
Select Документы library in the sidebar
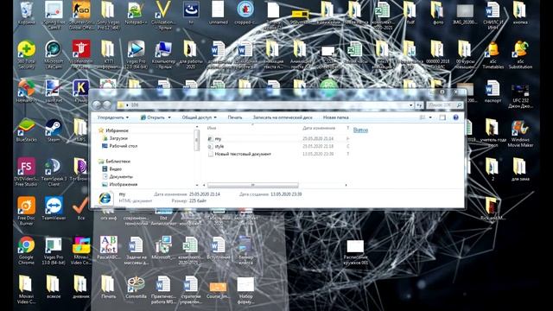click(118, 176)
